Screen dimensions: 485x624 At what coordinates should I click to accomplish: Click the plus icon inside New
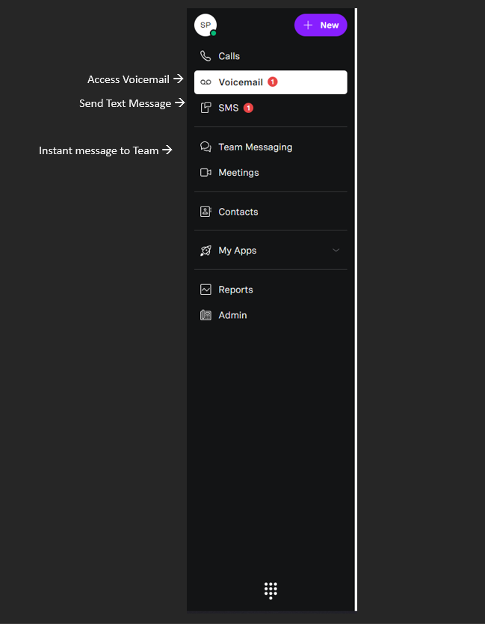(308, 25)
